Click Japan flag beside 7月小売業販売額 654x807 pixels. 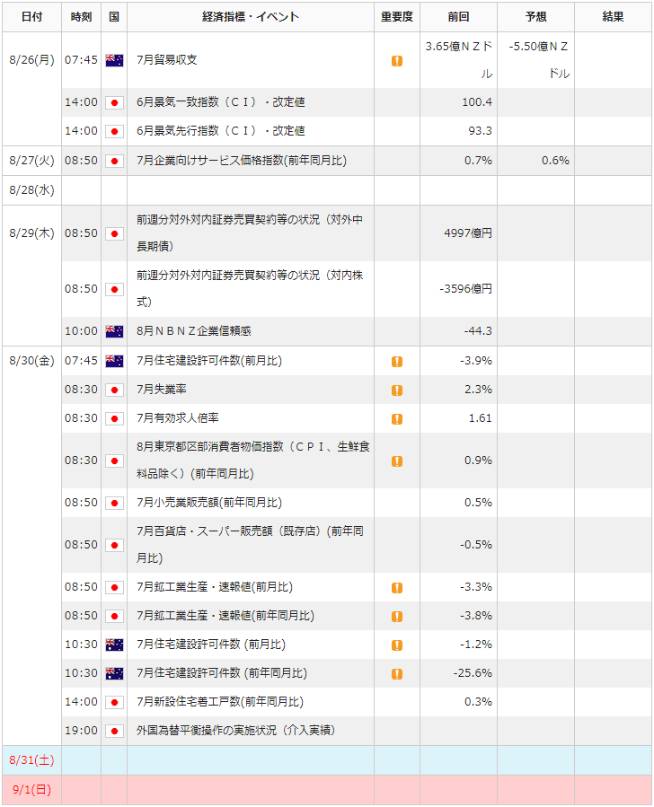point(114,504)
